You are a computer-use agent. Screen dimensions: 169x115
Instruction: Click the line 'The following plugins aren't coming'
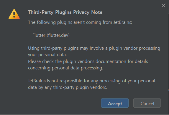(80, 22)
